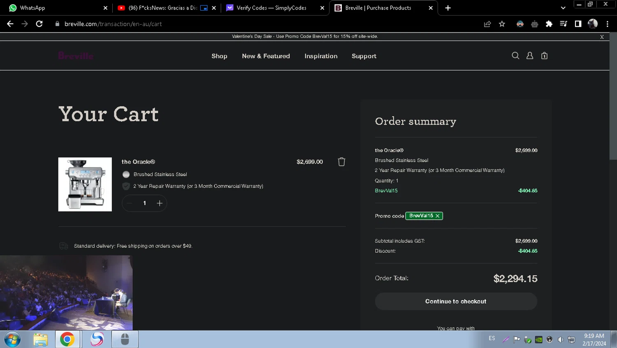Open the Chrome three-dot menu
The image size is (617, 348).
coord(607,24)
